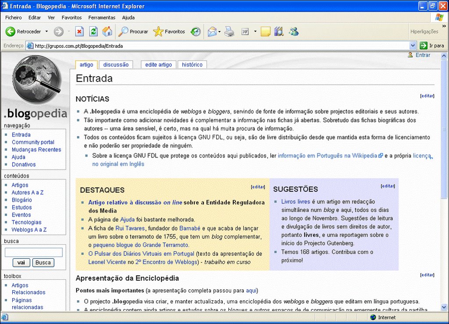Click the Blogopedia globe logo
The width and height of the screenshot is (449, 324).
[x=36, y=79]
